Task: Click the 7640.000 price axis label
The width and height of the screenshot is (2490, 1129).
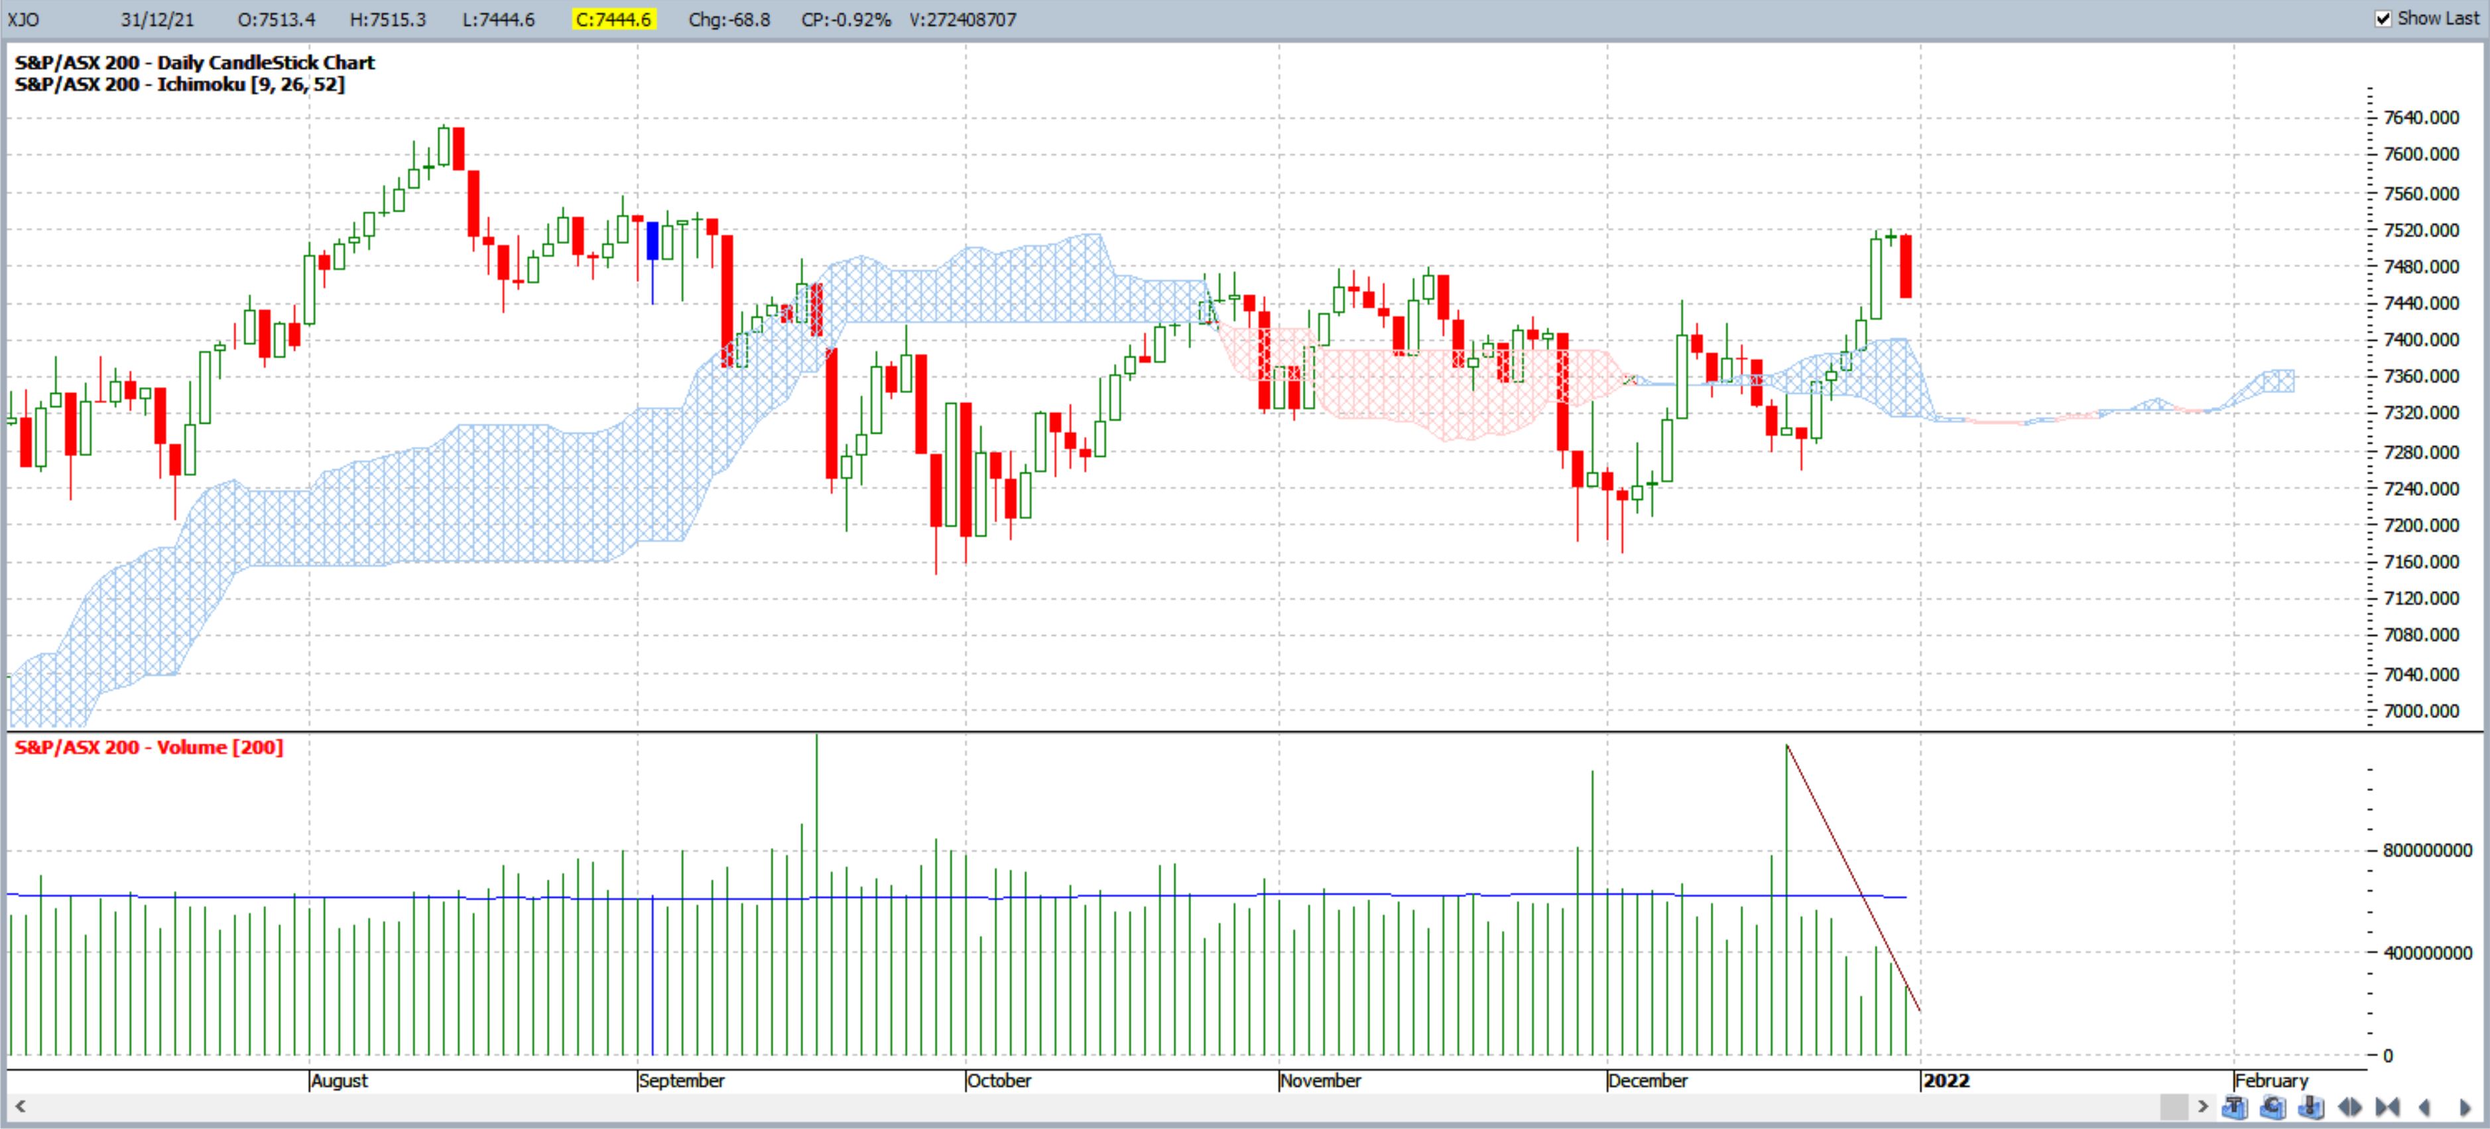Action: [2422, 117]
